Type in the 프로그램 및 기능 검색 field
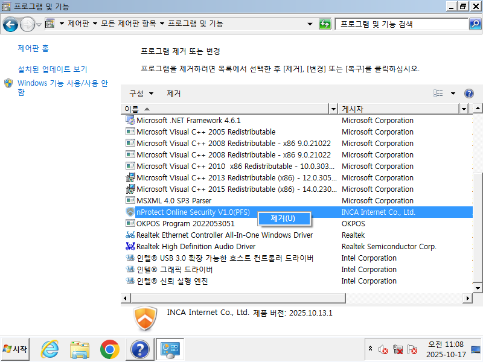This screenshot has height=362, width=483. [401, 24]
